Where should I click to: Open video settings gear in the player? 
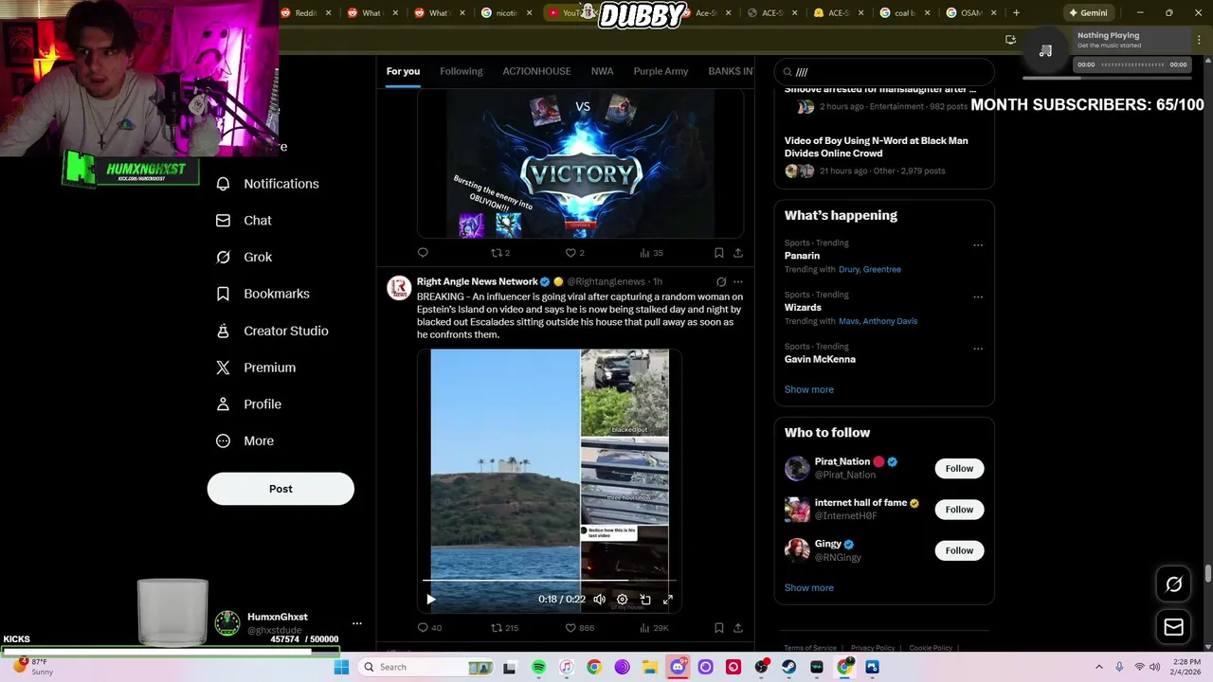pyautogui.click(x=622, y=599)
